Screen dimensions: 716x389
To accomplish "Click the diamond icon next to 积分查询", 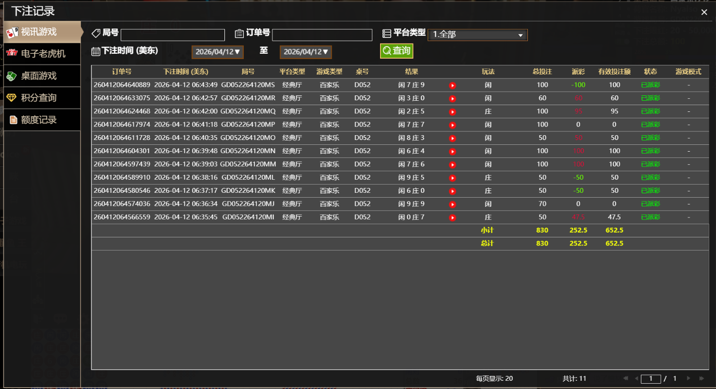I will (11, 97).
